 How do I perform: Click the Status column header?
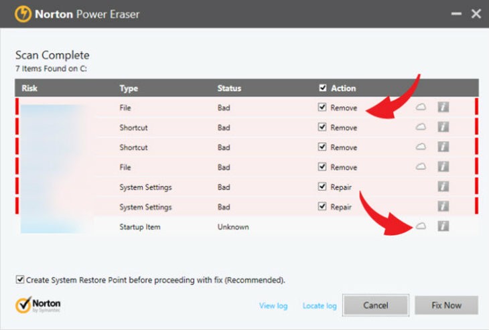[x=229, y=88]
